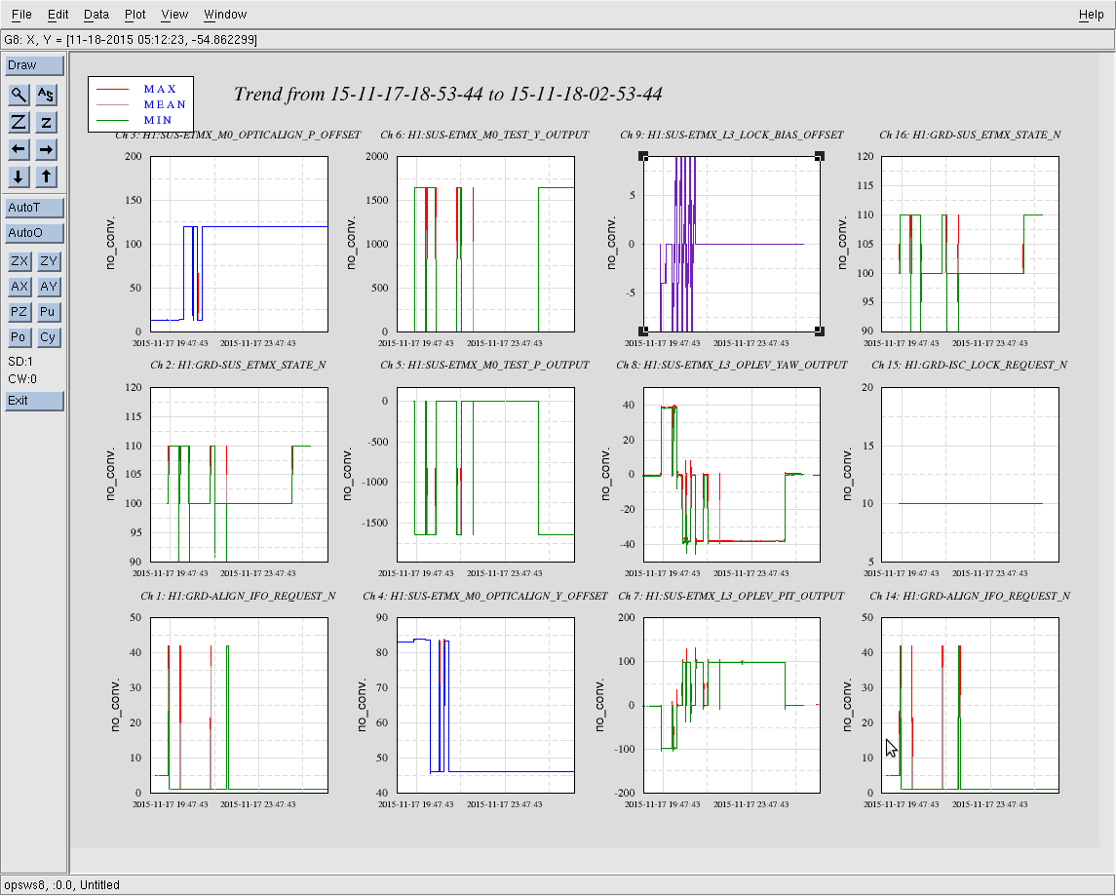Screen dimensions: 1116x896
Task: Click the PZ button
Action: click(19, 312)
